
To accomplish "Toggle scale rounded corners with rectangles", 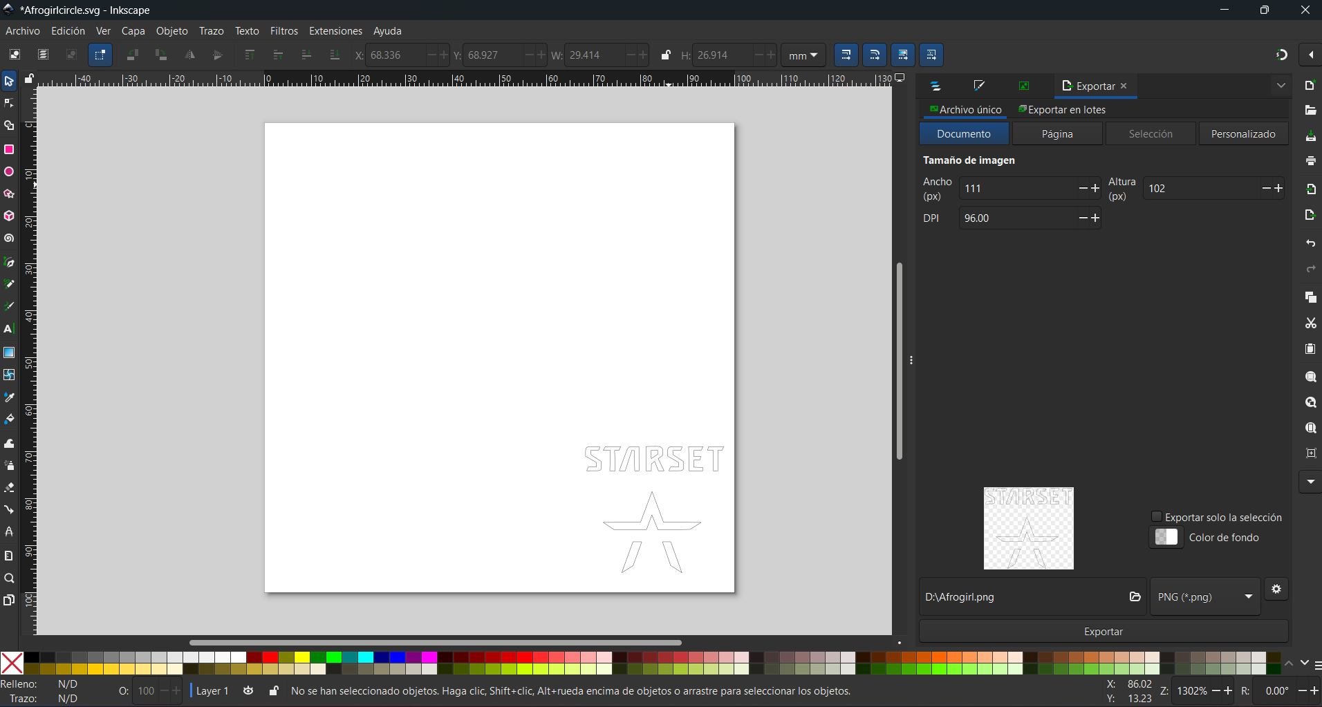I will point(875,55).
